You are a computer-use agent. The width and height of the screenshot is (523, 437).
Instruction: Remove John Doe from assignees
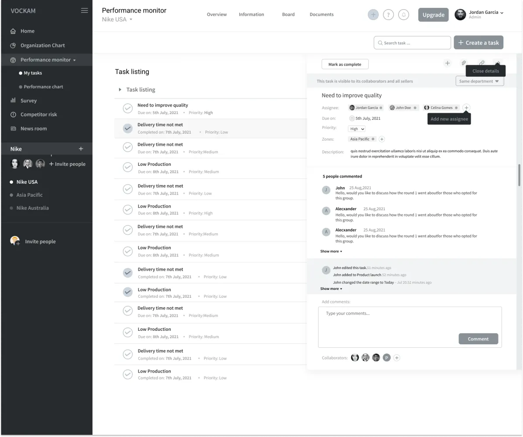click(415, 108)
